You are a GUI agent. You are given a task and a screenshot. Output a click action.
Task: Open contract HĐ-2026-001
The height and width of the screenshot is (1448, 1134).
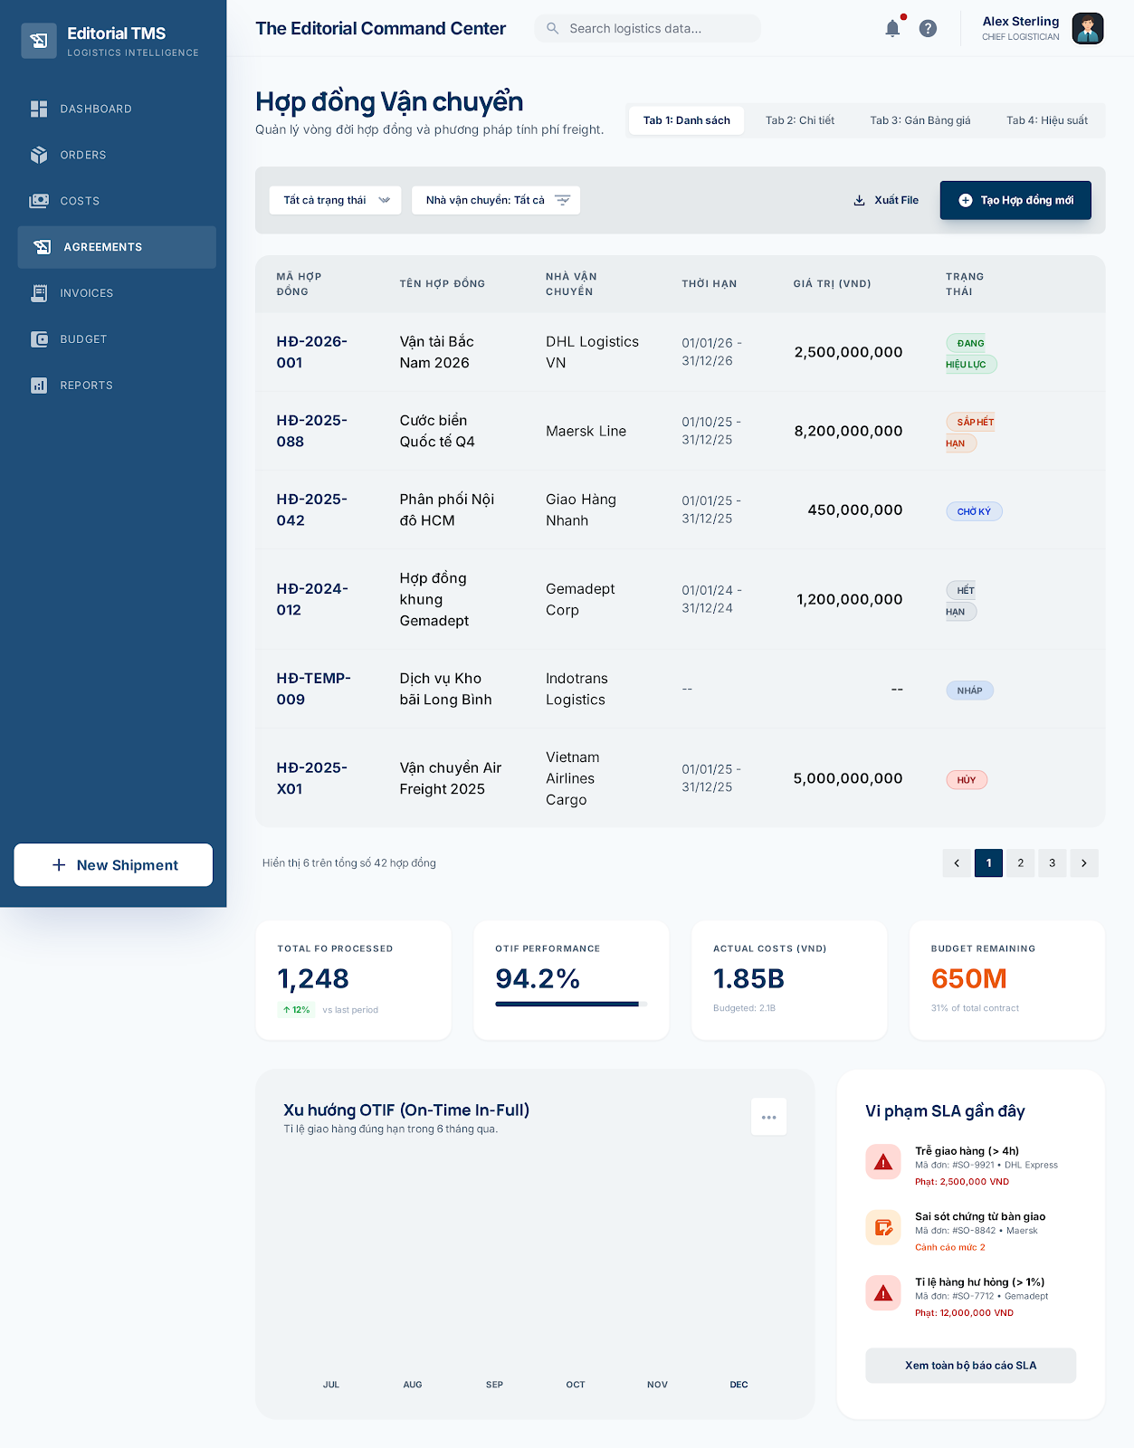312,352
